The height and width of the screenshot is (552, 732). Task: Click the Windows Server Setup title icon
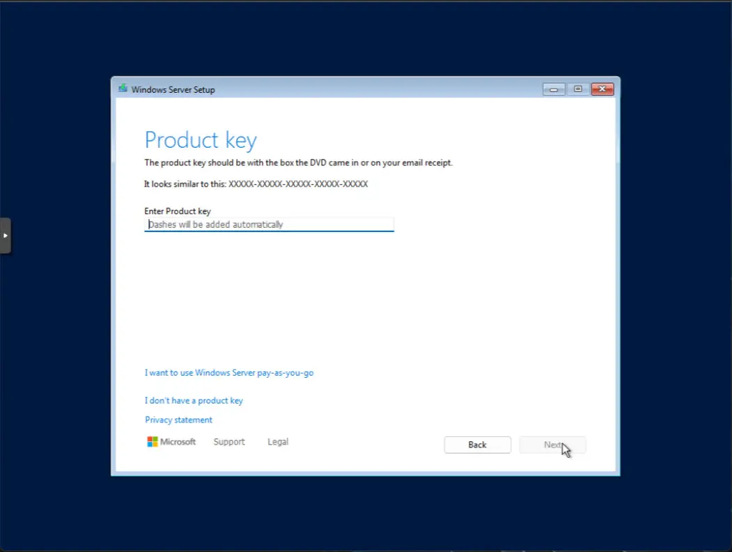123,89
